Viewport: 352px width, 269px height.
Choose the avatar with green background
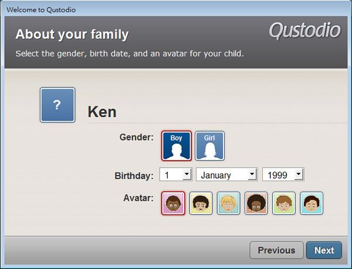[x=284, y=203]
